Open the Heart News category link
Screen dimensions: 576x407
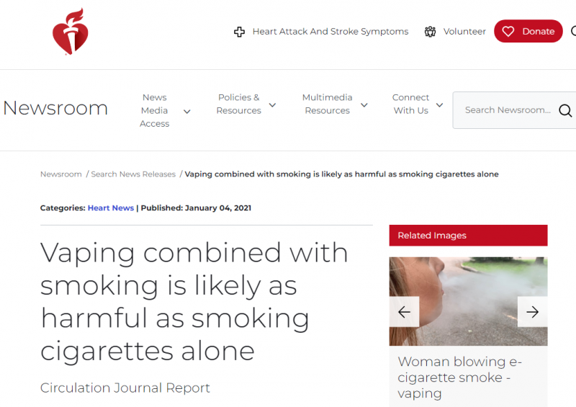coord(111,208)
